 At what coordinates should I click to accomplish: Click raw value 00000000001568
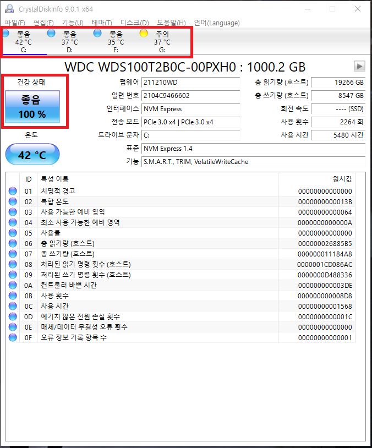click(x=325, y=307)
